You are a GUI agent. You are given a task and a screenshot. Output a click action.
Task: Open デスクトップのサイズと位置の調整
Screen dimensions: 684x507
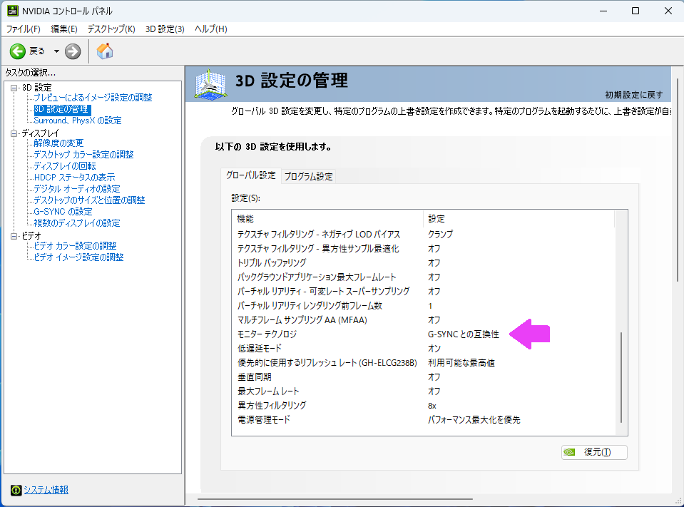click(89, 200)
